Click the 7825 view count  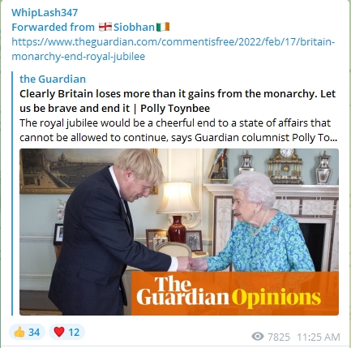pyautogui.click(x=279, y=337)
